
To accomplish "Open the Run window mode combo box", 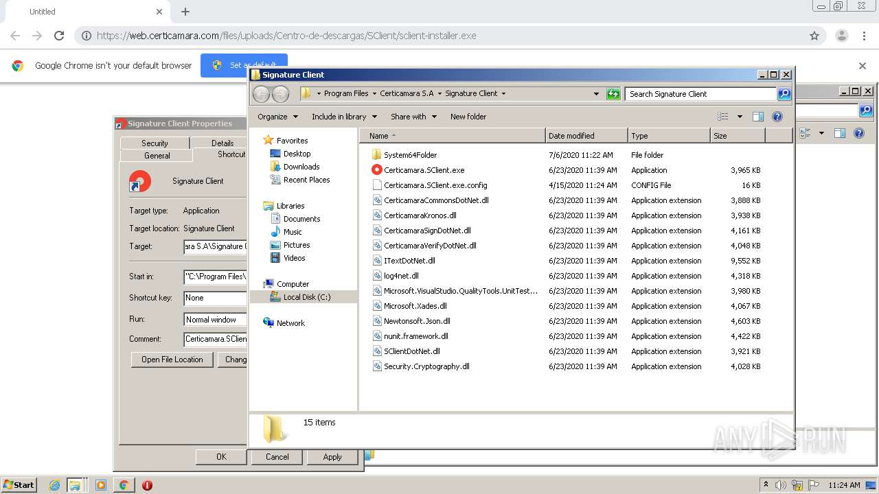I will [x=215, y=320].
